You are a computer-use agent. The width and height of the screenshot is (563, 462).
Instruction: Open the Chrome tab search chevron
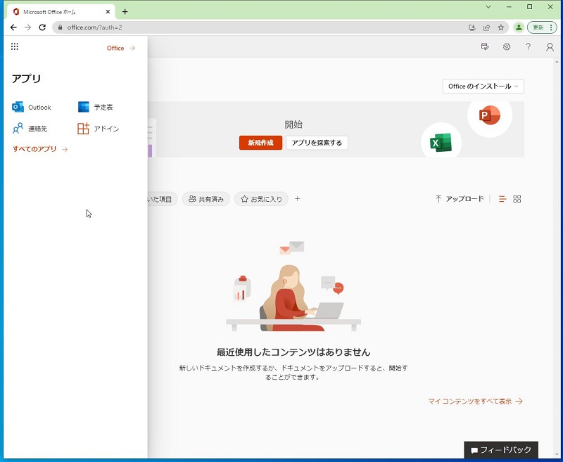tap(488, 7)
